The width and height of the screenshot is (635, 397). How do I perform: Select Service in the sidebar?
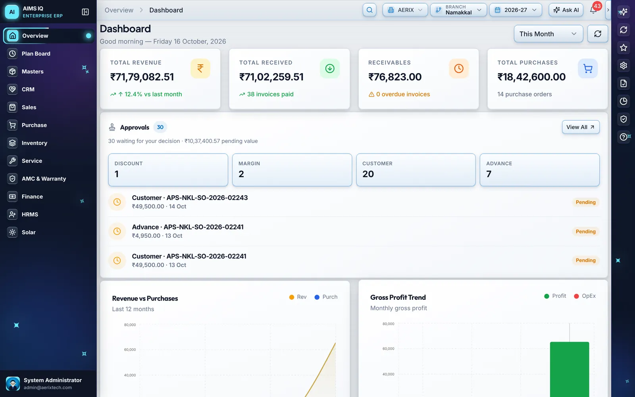click(x=48, y=161)
